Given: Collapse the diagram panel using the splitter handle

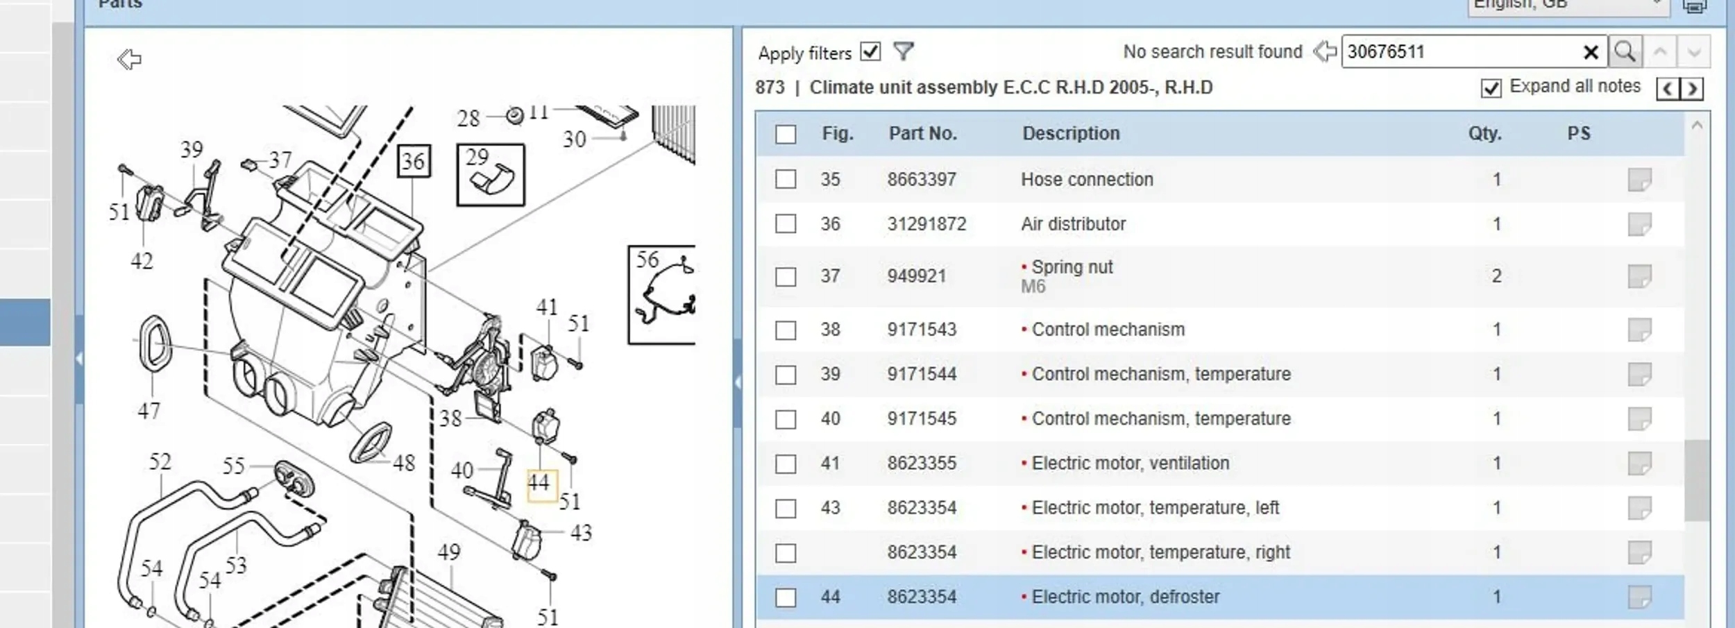Looking at the screenshot, I should (x=737, y=382).
